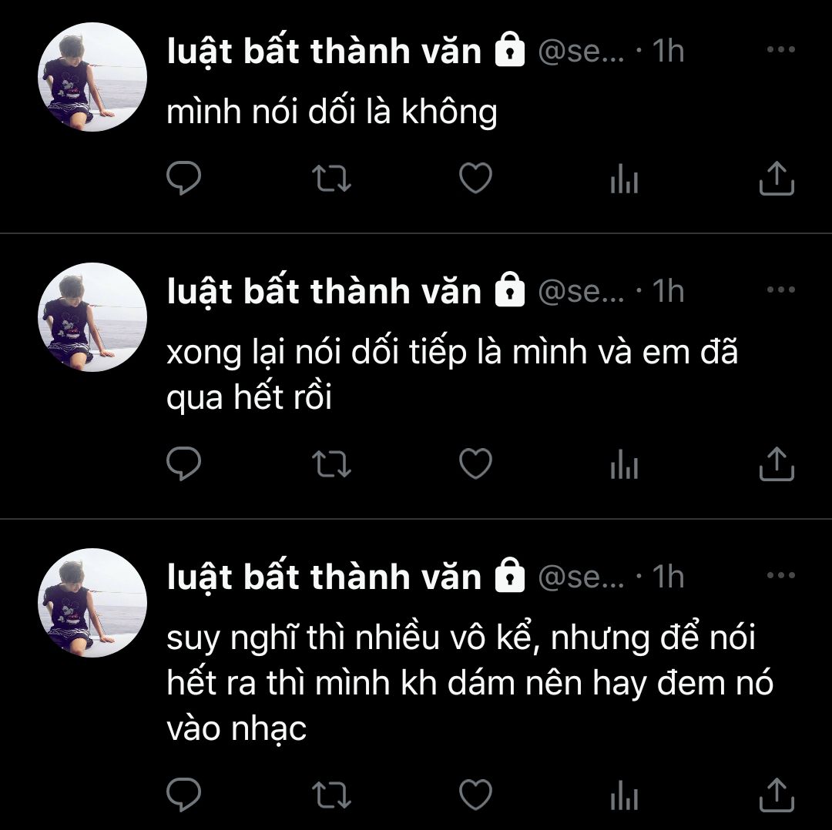This screenshot has width=832, height=830.
Task: Reply to the tweet starting "xong lại nói dối"
Action: (183, 463)
